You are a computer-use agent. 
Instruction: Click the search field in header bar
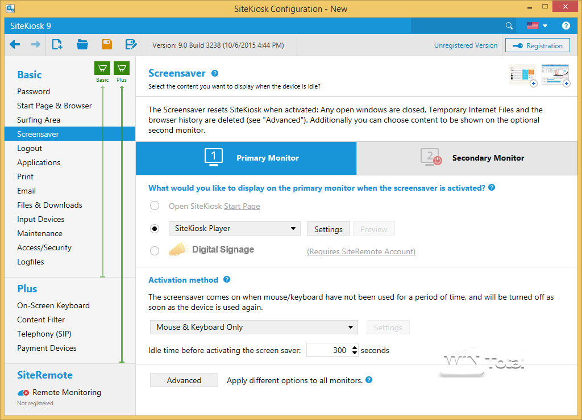tap(458, 26)
